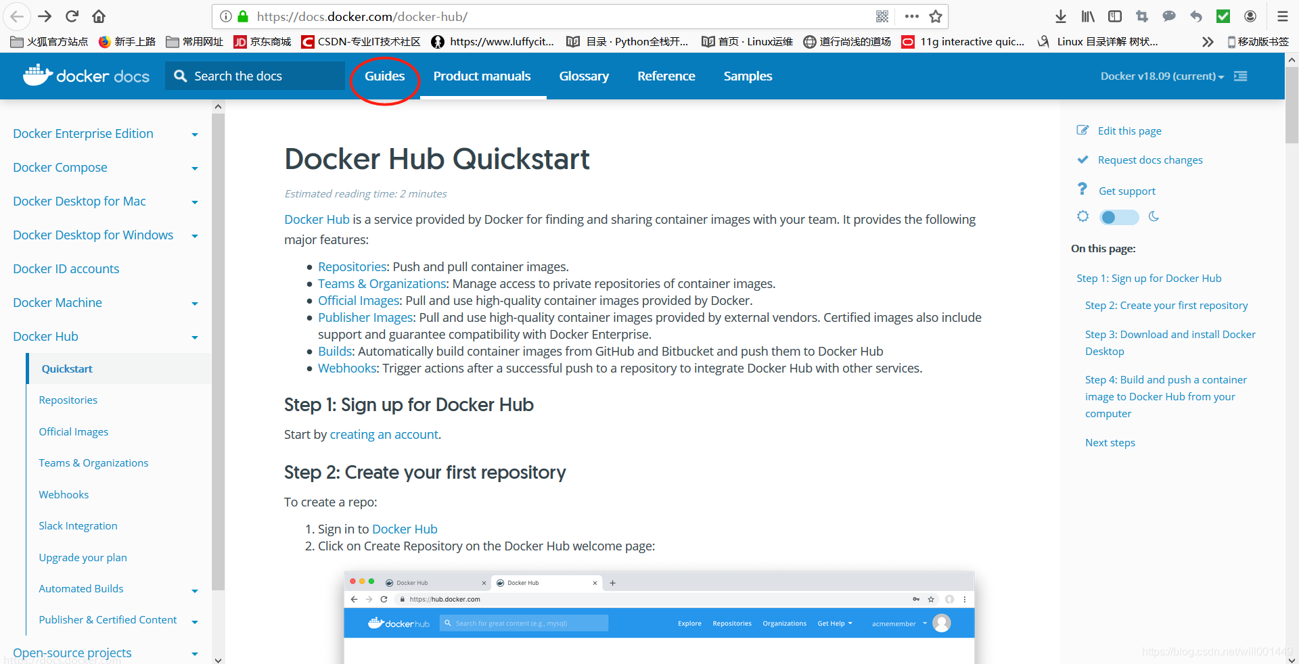
Task: Click the light mode sun icon
Action: tap(1083, 216)
